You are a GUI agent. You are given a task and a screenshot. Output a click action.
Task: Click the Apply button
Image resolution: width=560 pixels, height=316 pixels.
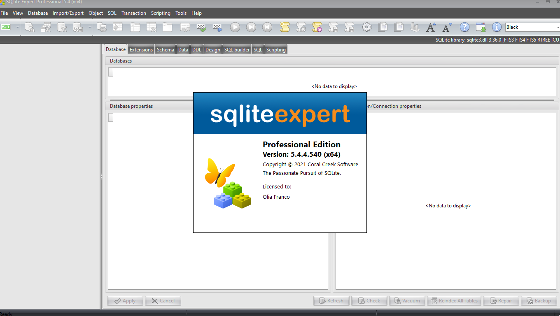coord(125,301)
